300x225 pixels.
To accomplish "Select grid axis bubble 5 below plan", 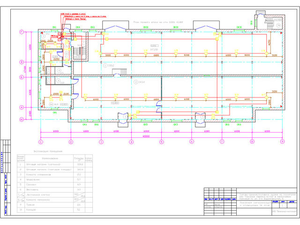I will 161,141.
